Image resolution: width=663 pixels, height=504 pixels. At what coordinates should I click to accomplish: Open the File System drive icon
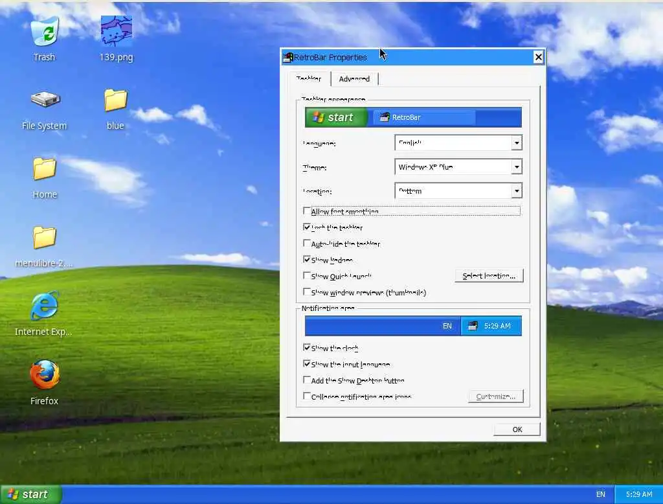(45, 100)
